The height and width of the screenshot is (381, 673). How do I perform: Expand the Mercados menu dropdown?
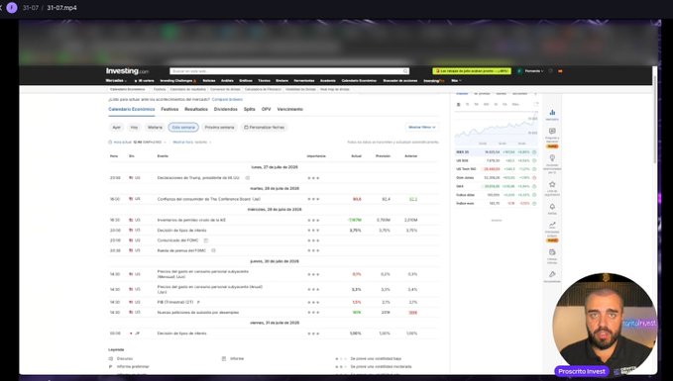pyautogui.click(x=116, y=80)
